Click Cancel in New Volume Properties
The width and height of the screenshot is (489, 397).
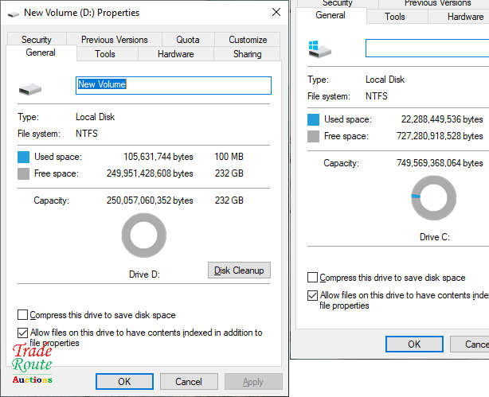click(x=189, y=382)
